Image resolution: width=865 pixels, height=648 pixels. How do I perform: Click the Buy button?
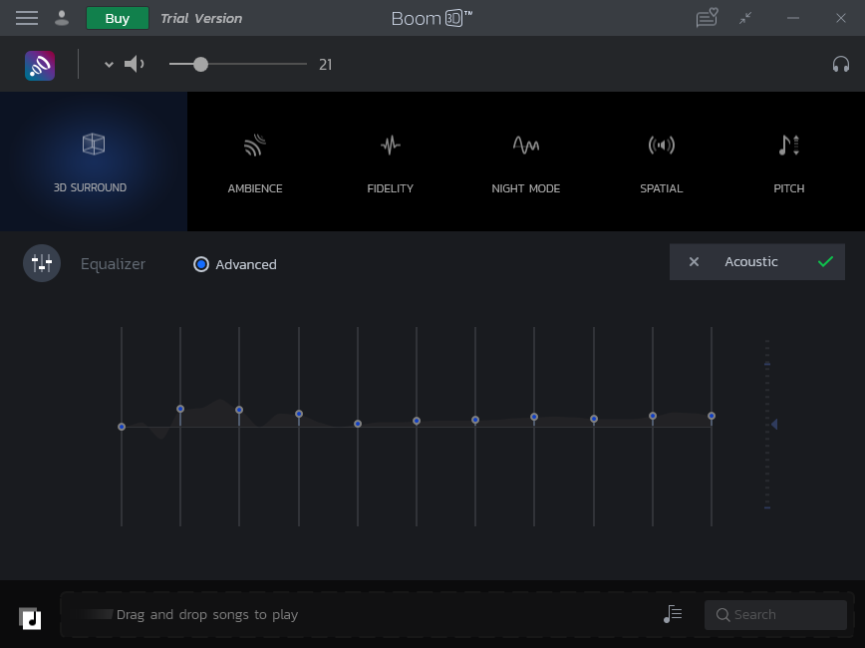117,18
